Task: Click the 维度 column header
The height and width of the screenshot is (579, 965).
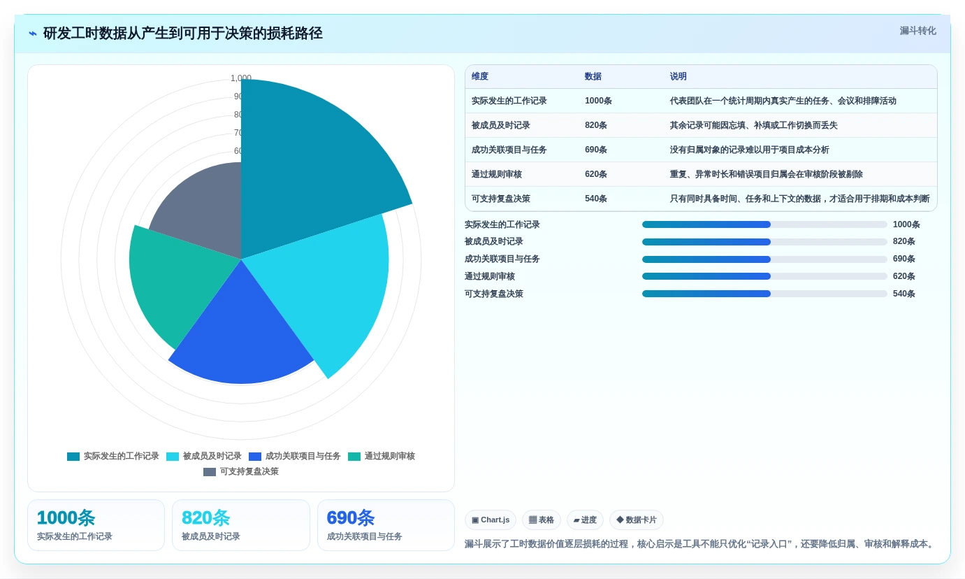Action: [x=480, y=76]
